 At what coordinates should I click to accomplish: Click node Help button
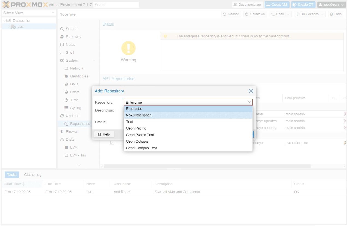coord(336,14)
